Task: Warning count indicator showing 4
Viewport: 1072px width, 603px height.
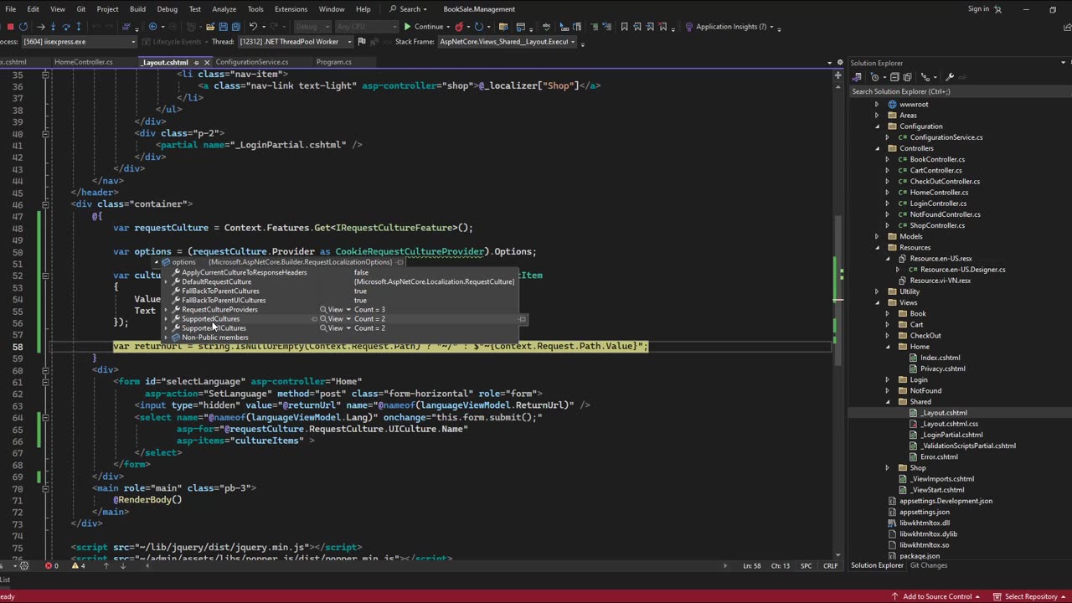Action: click(79, 565)
